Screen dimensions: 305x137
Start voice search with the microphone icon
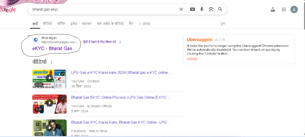click(x=202, y=9)
